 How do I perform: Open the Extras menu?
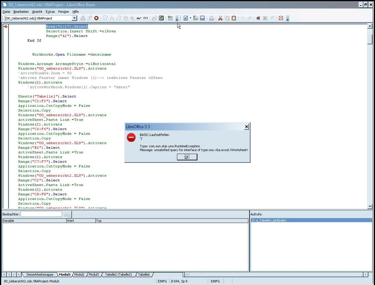[x=50, y=12]
